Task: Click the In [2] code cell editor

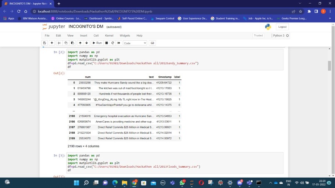Action: 175,59
